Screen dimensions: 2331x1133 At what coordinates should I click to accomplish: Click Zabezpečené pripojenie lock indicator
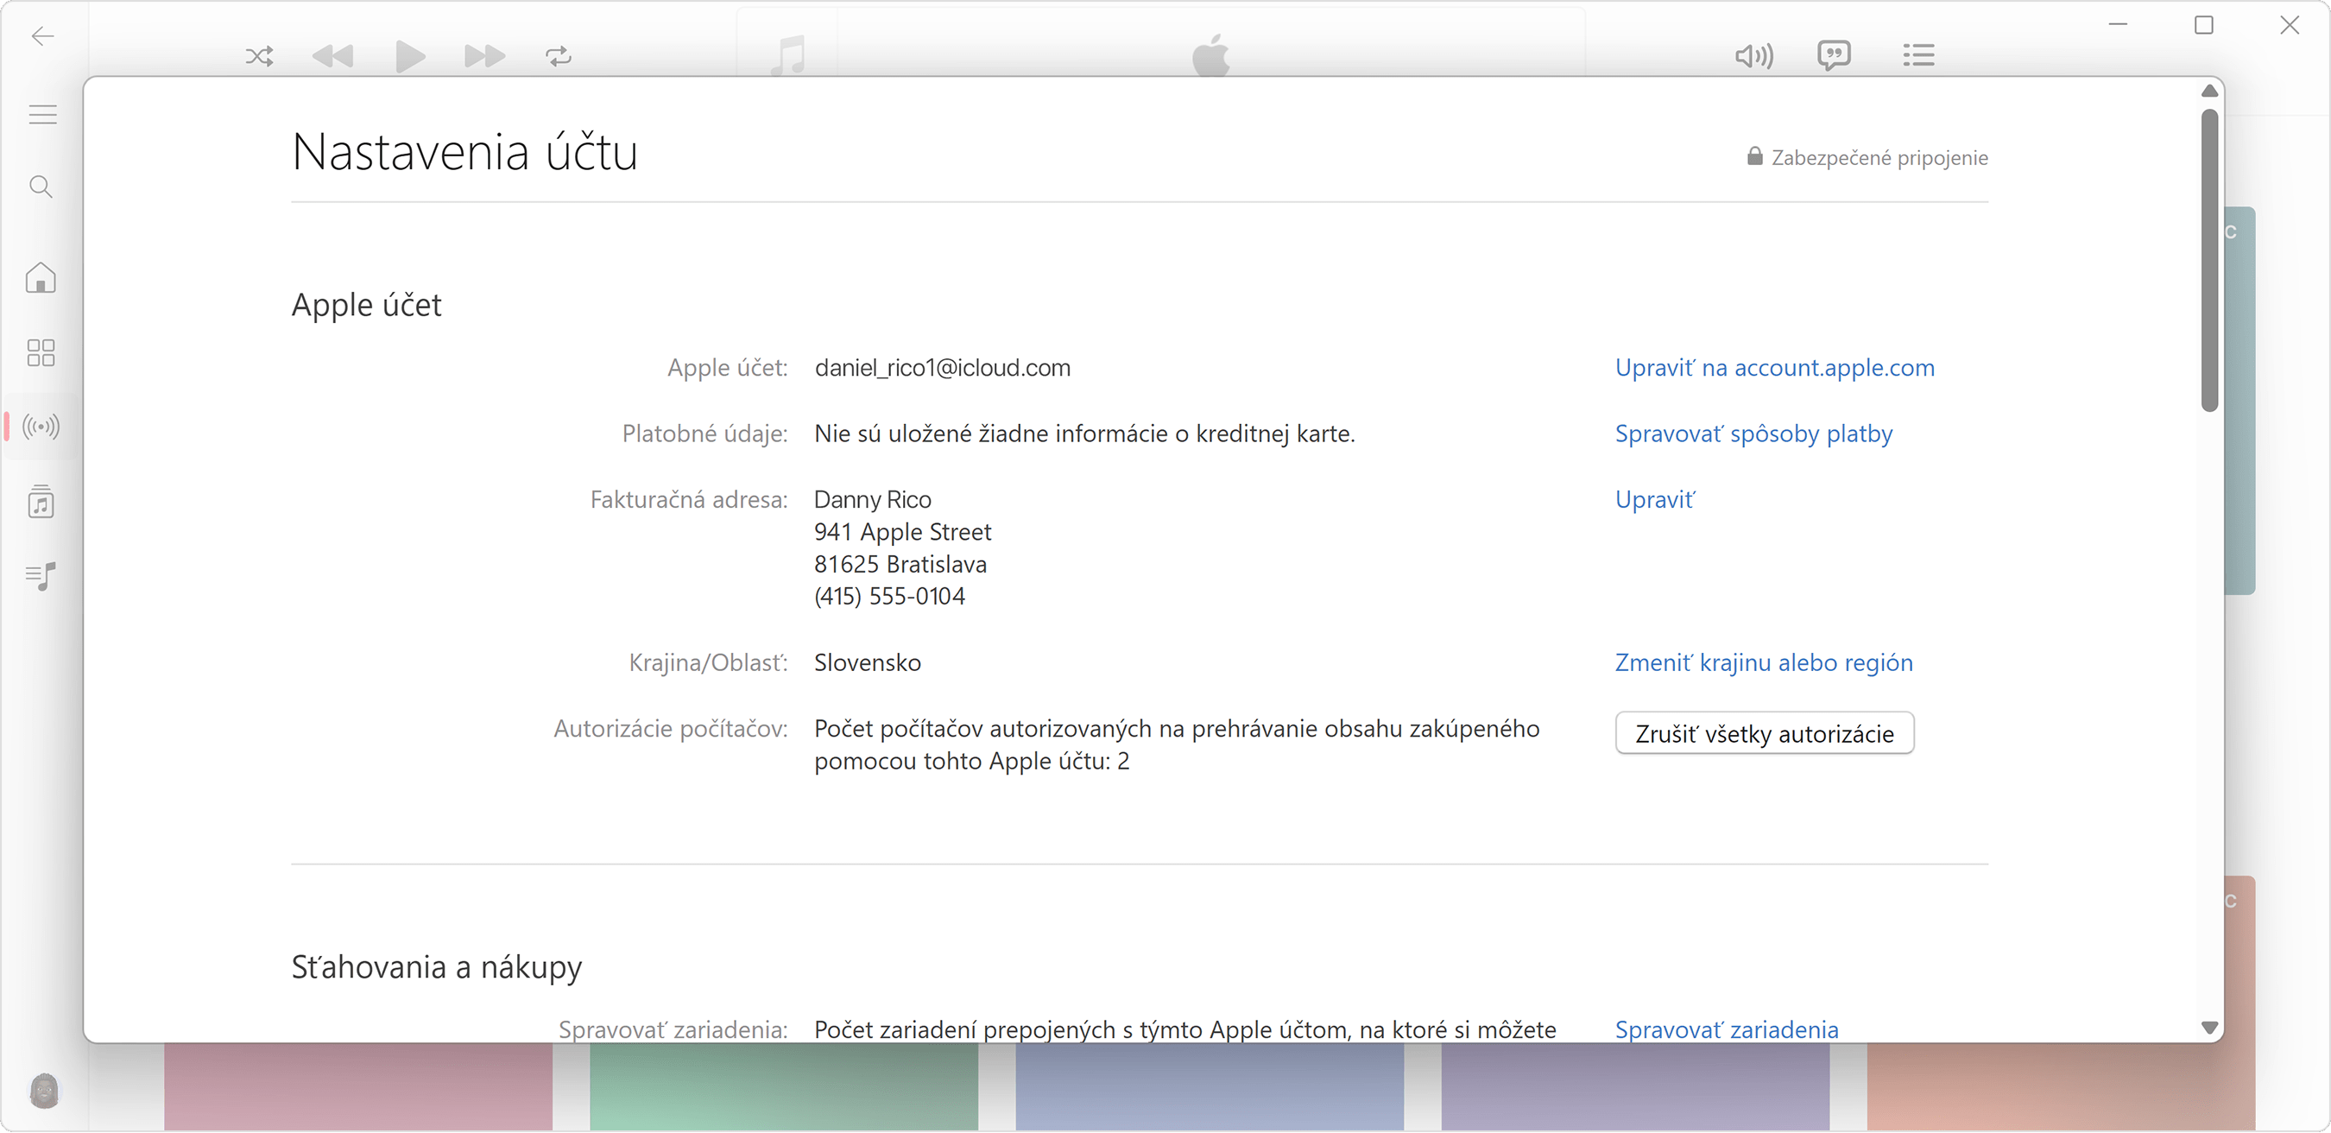pos(1866,157)
